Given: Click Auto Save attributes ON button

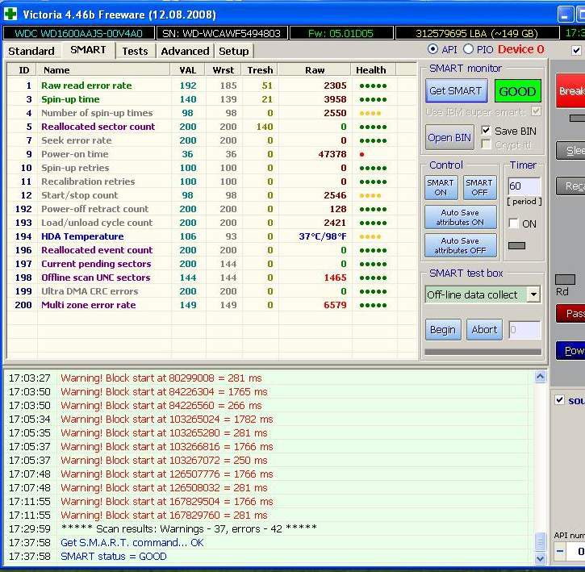Looking at the screenshot, I should 461,217.
